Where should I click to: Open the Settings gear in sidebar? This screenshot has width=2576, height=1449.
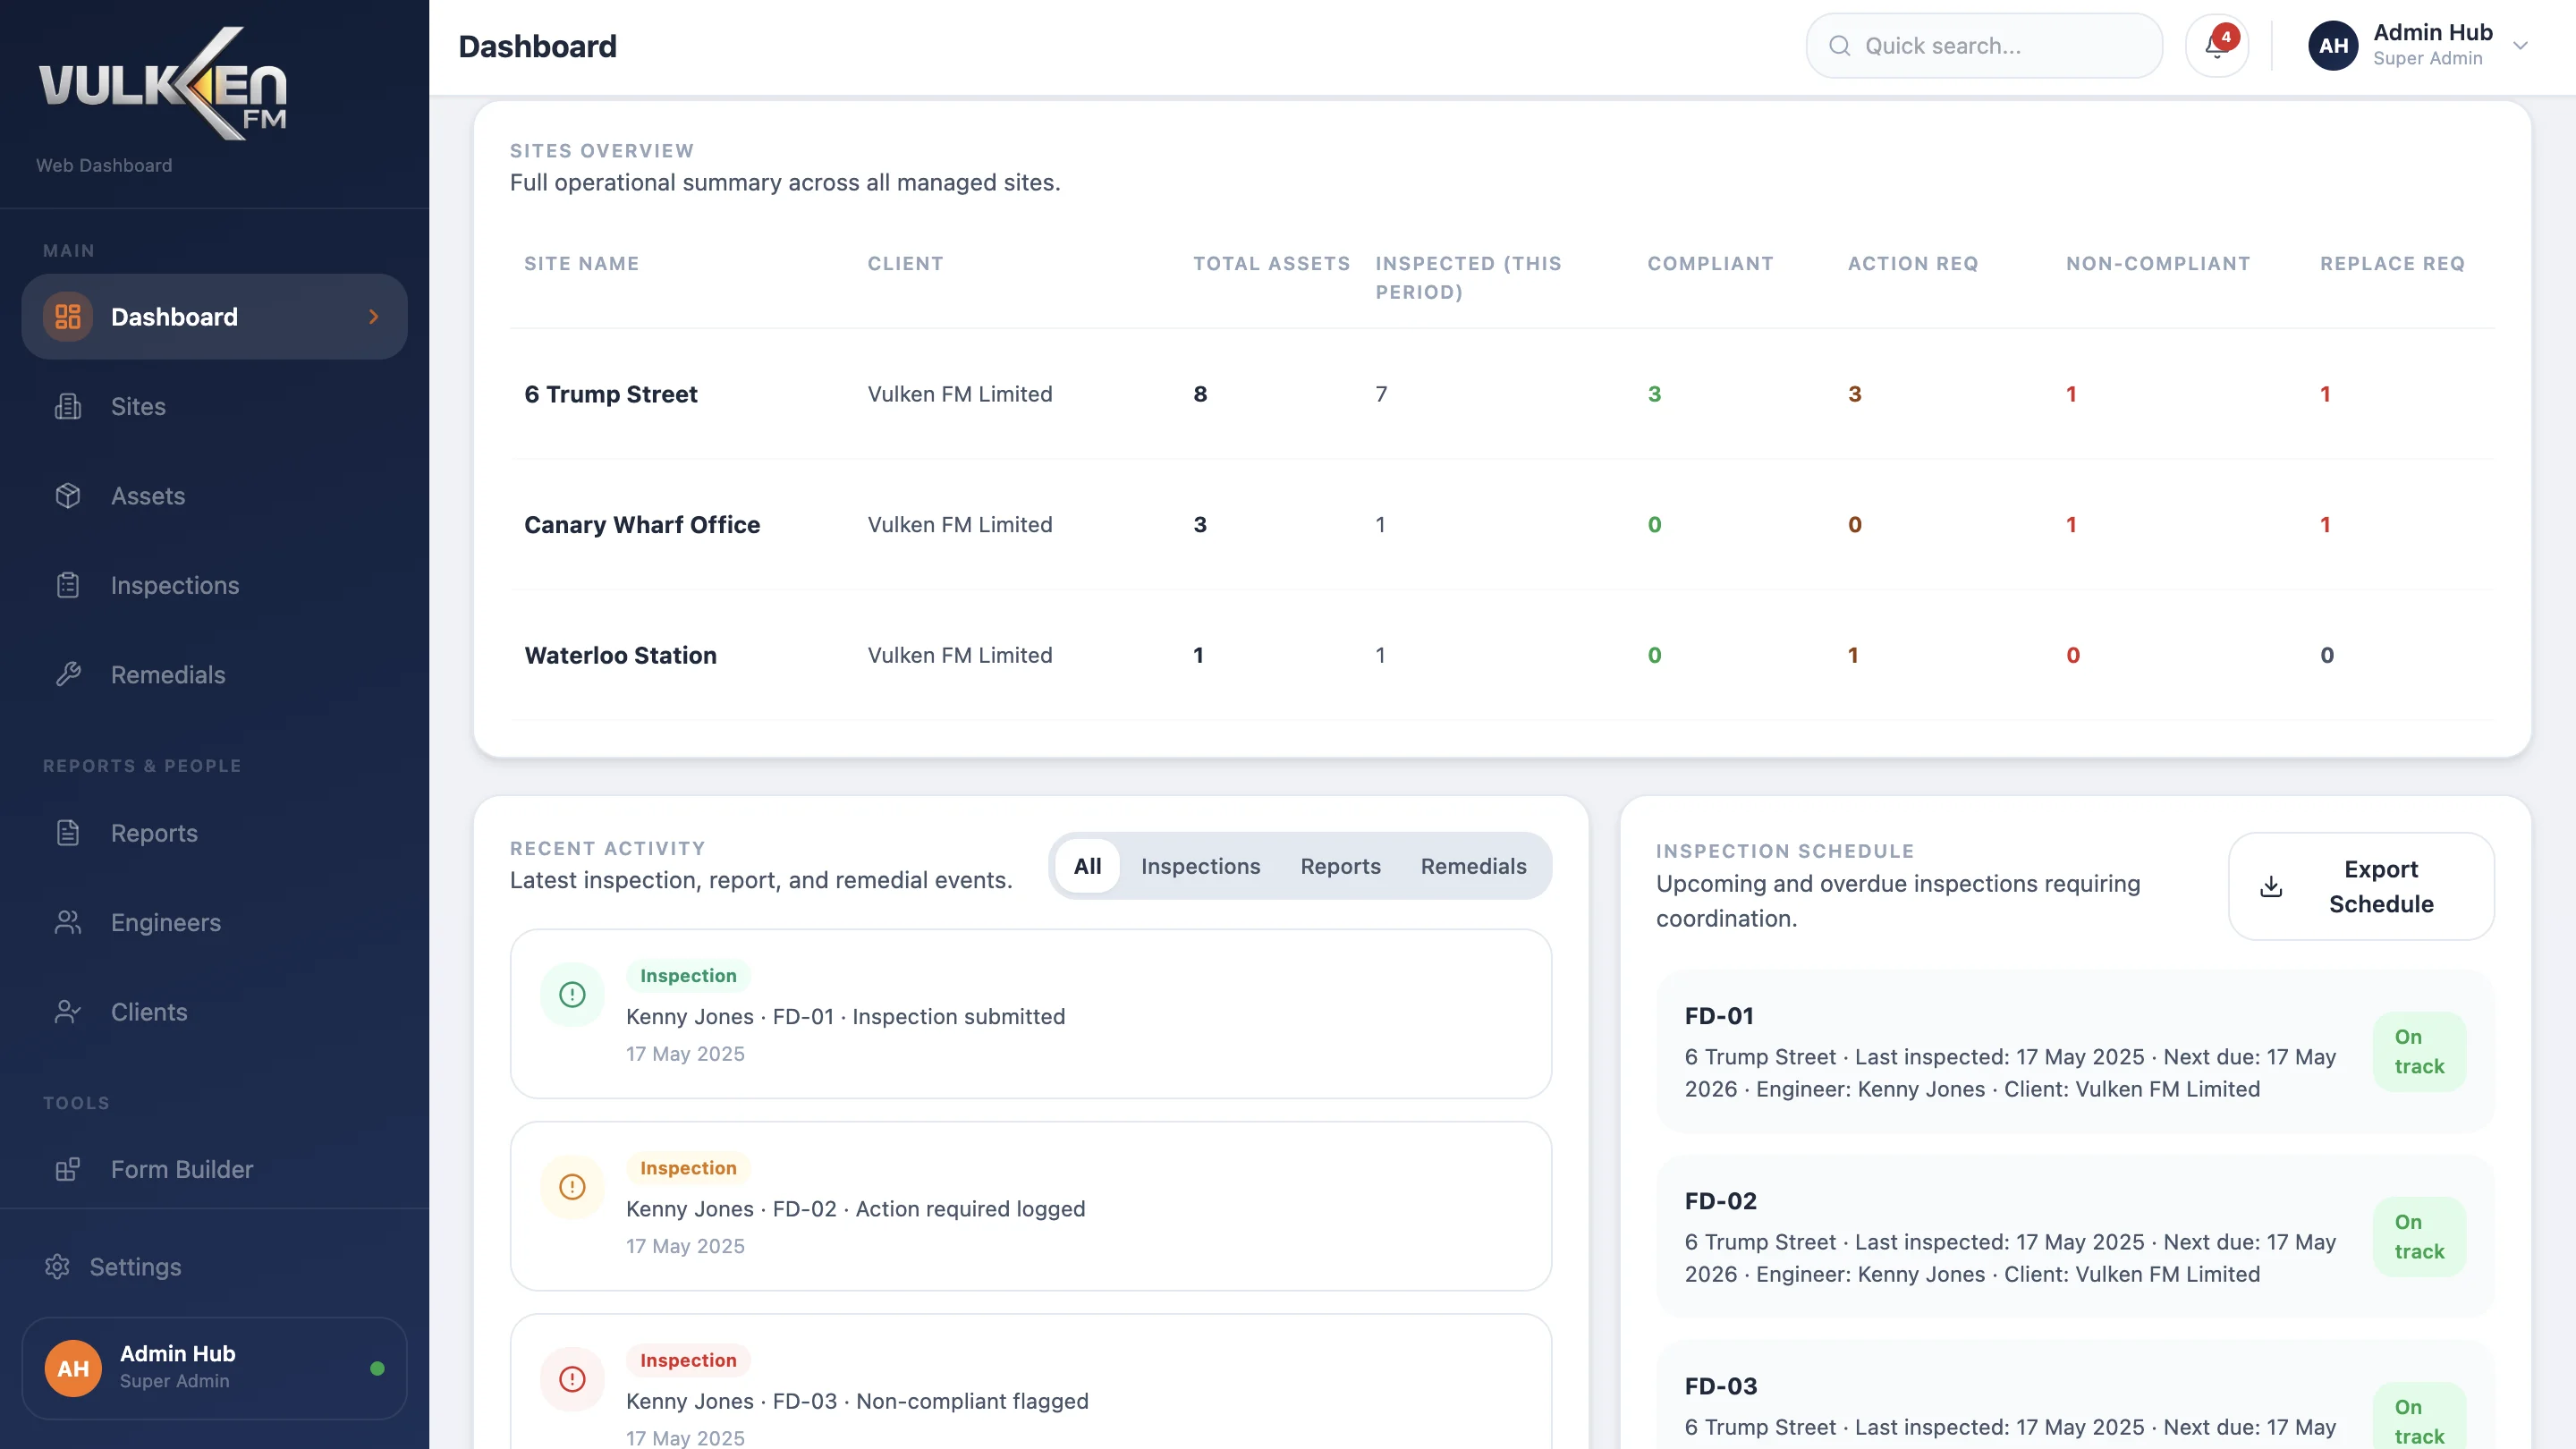point(56,1266)
